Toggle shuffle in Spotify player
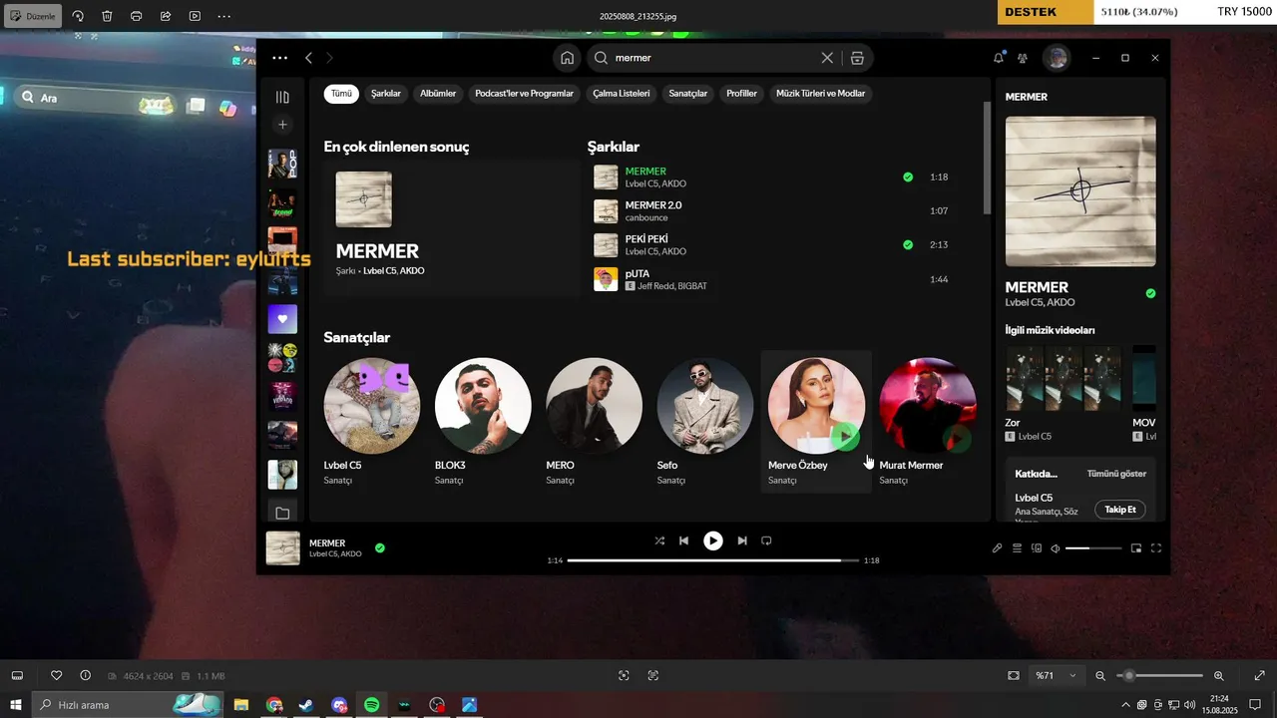The width and height of the screenshot is (1277, 718). point(659,540)
